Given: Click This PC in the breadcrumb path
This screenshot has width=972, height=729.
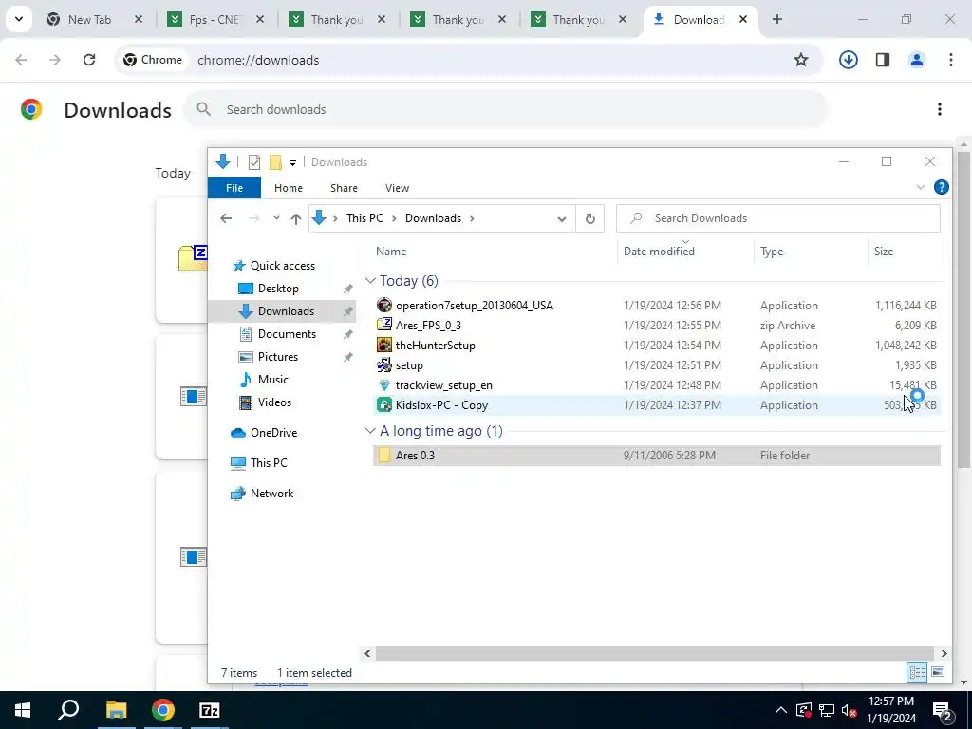Looking at the screenshot, I should pos(364,218).
